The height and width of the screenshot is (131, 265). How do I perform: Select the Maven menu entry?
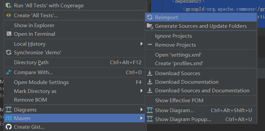[74, 118]
